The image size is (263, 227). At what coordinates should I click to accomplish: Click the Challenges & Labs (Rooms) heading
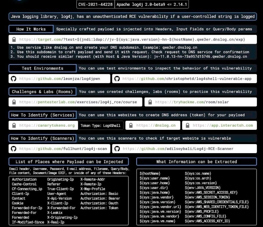coord(42,92)
